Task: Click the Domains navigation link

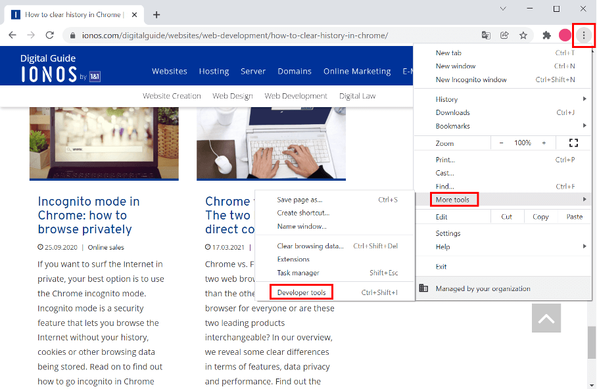Action: [295, 72]
